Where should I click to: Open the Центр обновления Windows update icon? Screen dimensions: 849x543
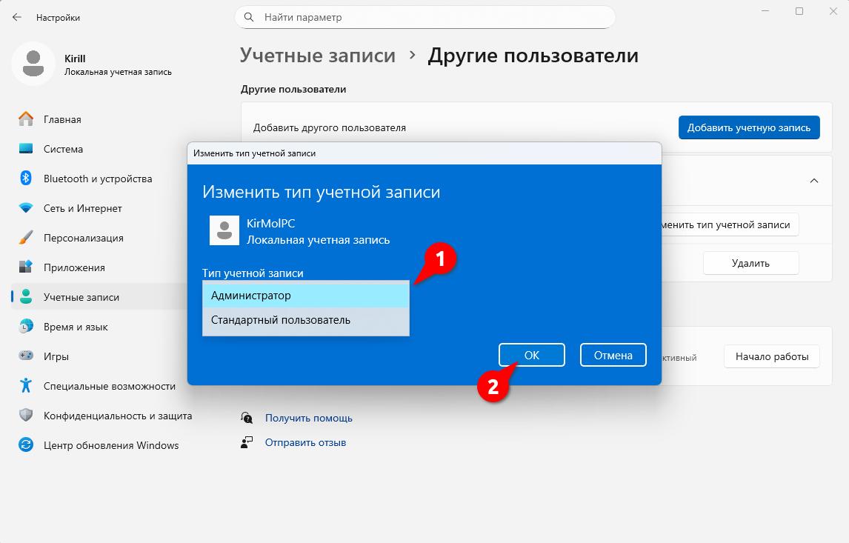pyautogui.click(x=25, y=445)
